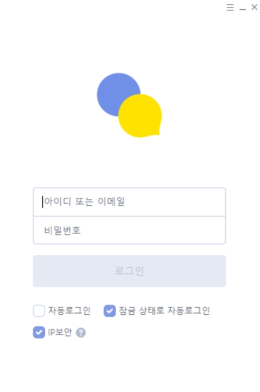Open the hamburger menu icon
The width and height of the screenshot is (260, 392).
click(230, 7)
